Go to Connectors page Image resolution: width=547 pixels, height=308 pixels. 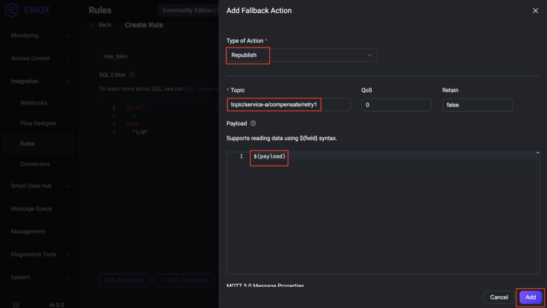point(35,164)
